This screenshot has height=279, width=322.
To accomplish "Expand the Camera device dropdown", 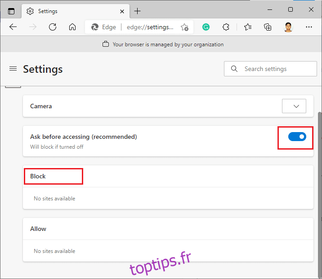I will (294, 106).
